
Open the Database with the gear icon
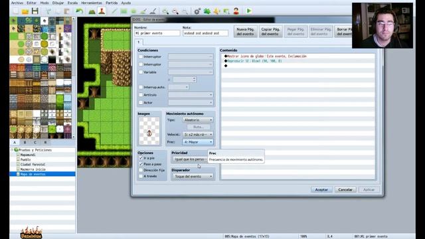(x=197, y=11)
